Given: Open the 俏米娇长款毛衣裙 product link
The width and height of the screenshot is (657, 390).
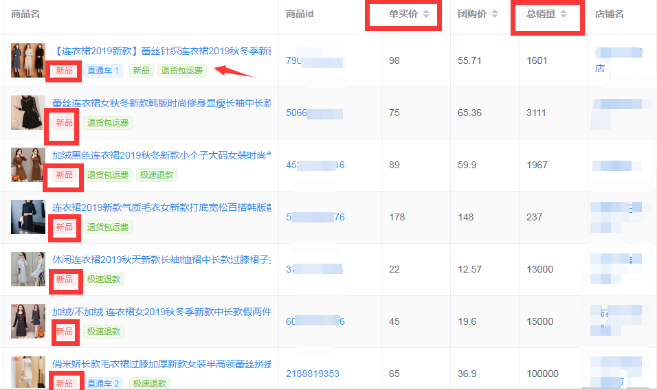Looking at the screenshot, I should click(x=161, y=364).
